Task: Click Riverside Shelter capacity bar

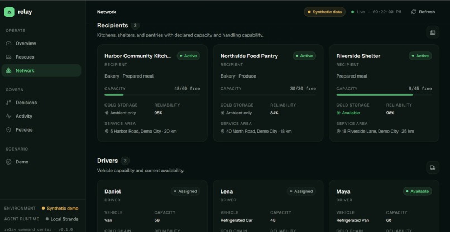Action: (384, 95)
